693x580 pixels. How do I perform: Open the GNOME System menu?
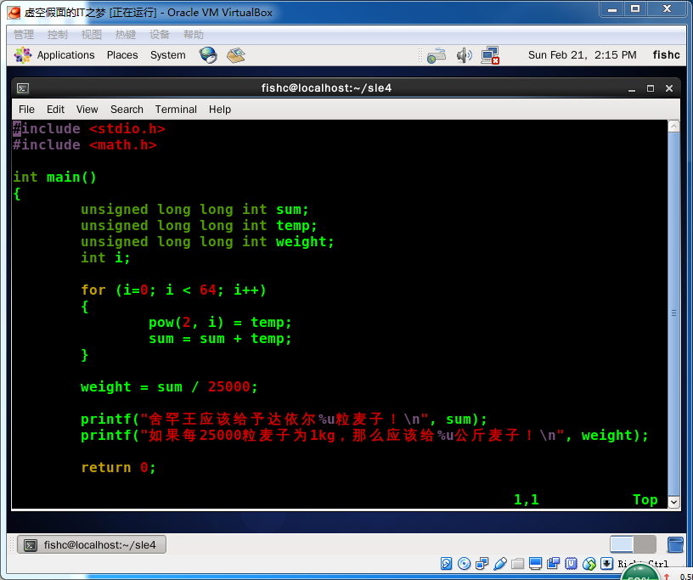[168, 55]
